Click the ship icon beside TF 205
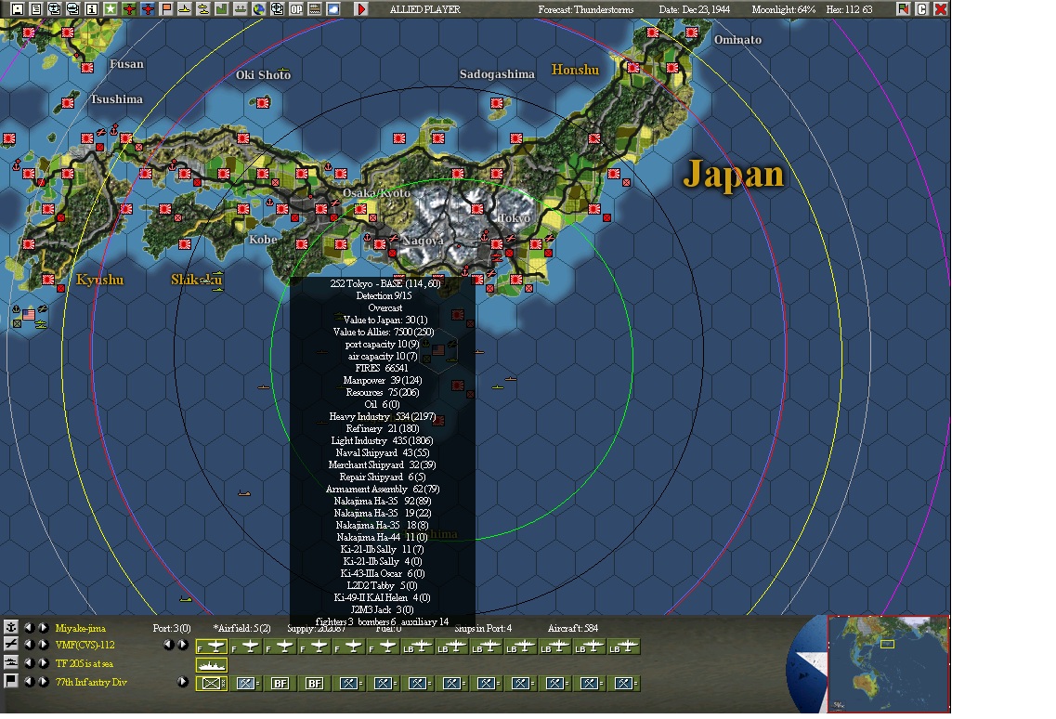 coord(11,663)
